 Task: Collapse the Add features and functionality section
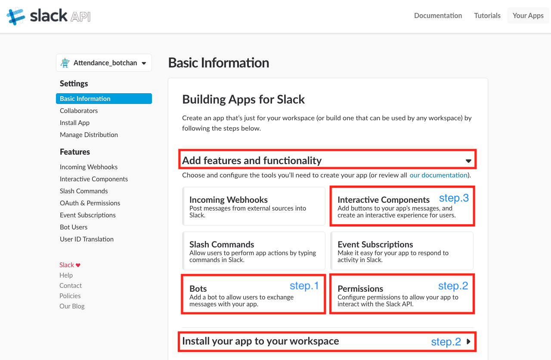pos(468,161)
